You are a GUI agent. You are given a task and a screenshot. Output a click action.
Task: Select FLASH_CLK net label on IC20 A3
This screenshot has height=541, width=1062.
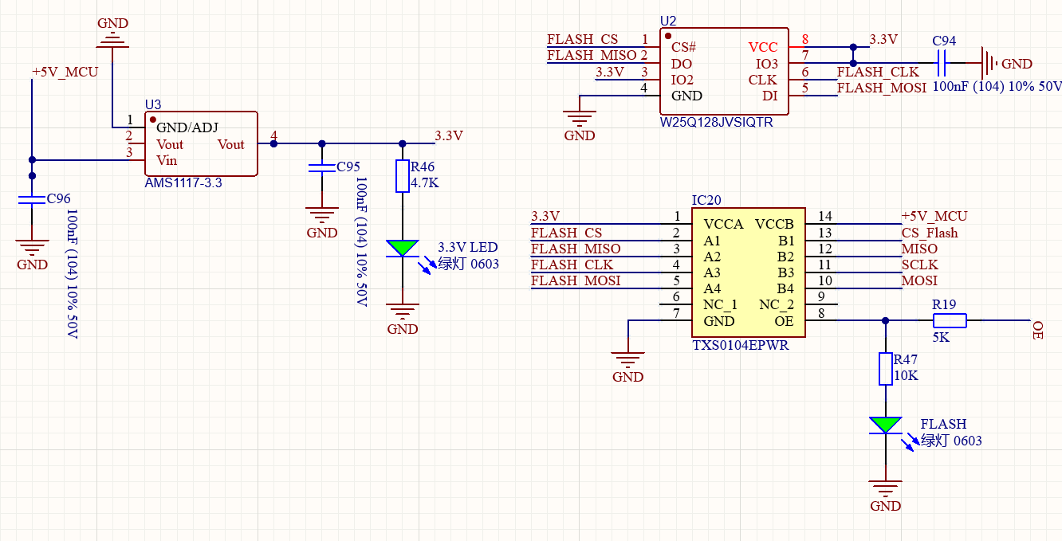click(572, 265)
